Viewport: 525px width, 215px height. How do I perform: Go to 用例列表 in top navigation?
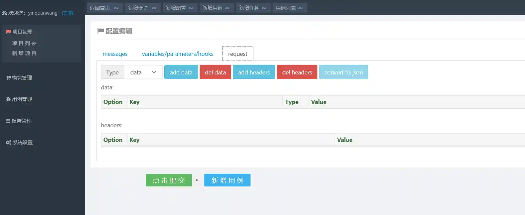tap(289, 8)
